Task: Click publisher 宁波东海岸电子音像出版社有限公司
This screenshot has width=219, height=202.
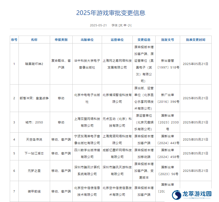Action: point(87,139)
